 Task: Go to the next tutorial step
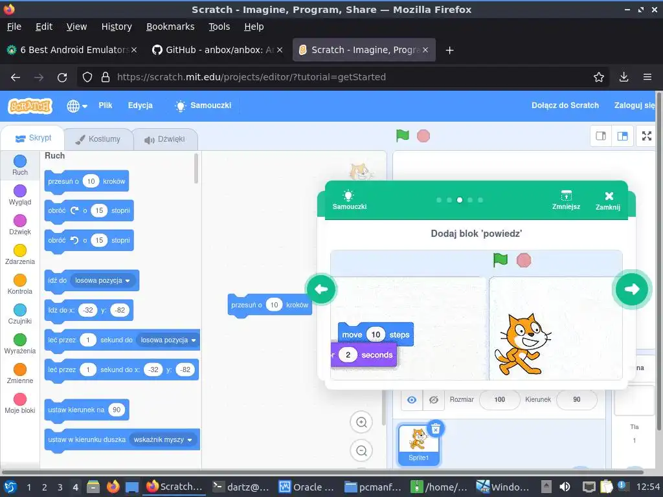[632, 289]
